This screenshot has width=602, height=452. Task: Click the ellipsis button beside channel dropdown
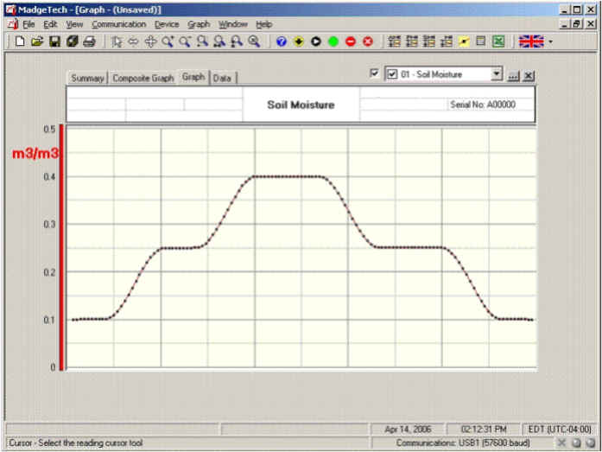[513, 76]
